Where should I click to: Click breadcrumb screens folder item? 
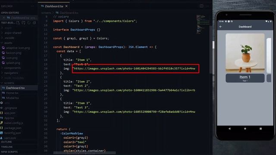pyautogui.click(x=46, y=13)
